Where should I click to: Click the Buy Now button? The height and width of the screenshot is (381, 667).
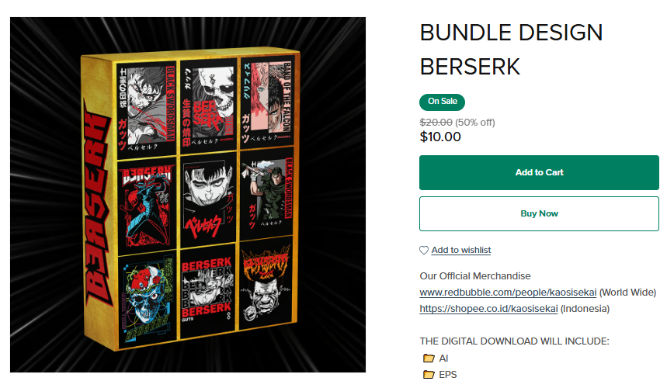(539, 213)
